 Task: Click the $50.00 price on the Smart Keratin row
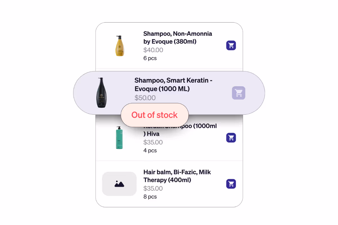pyautogui.click(x=145, y=98)
